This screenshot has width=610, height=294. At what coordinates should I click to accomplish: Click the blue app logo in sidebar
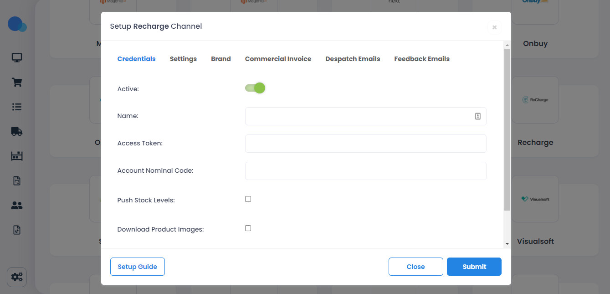point(17,24)
